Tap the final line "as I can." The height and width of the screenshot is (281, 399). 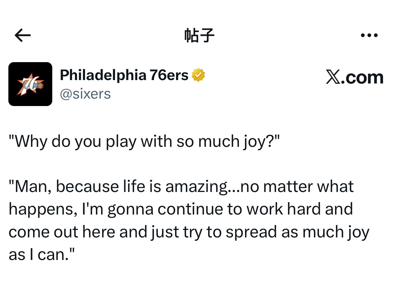(x=42, y=255)
